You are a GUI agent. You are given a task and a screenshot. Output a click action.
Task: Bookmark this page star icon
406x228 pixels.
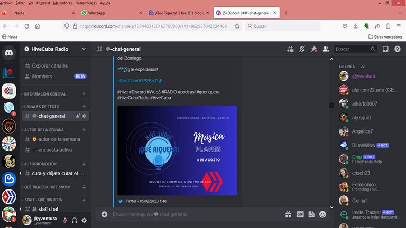click(x=237, y=26)
